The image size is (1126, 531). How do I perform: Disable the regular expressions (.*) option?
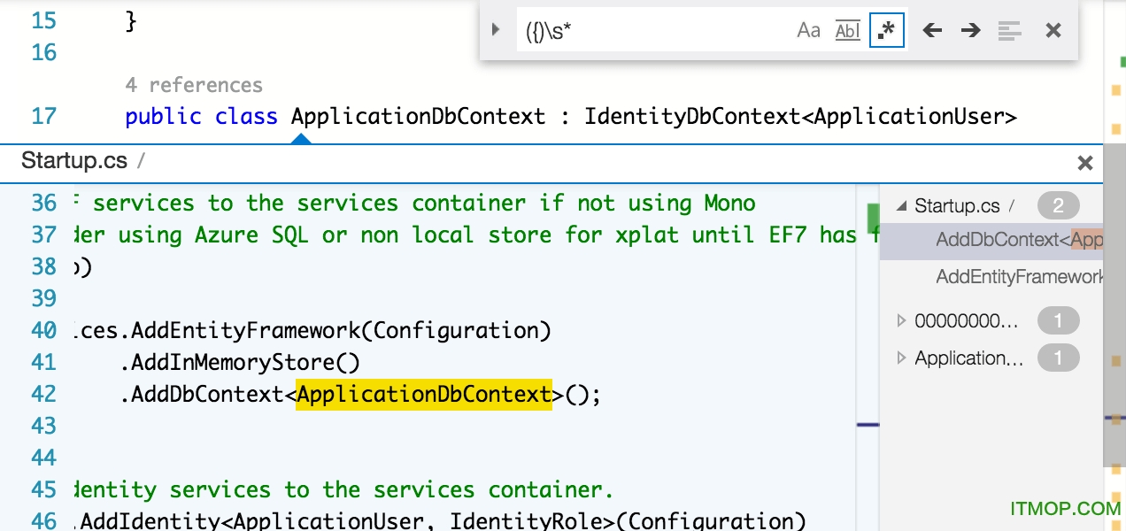(886, 29)
